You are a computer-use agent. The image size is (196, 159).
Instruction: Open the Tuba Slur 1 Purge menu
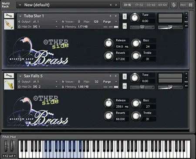[x=110, y=22]
